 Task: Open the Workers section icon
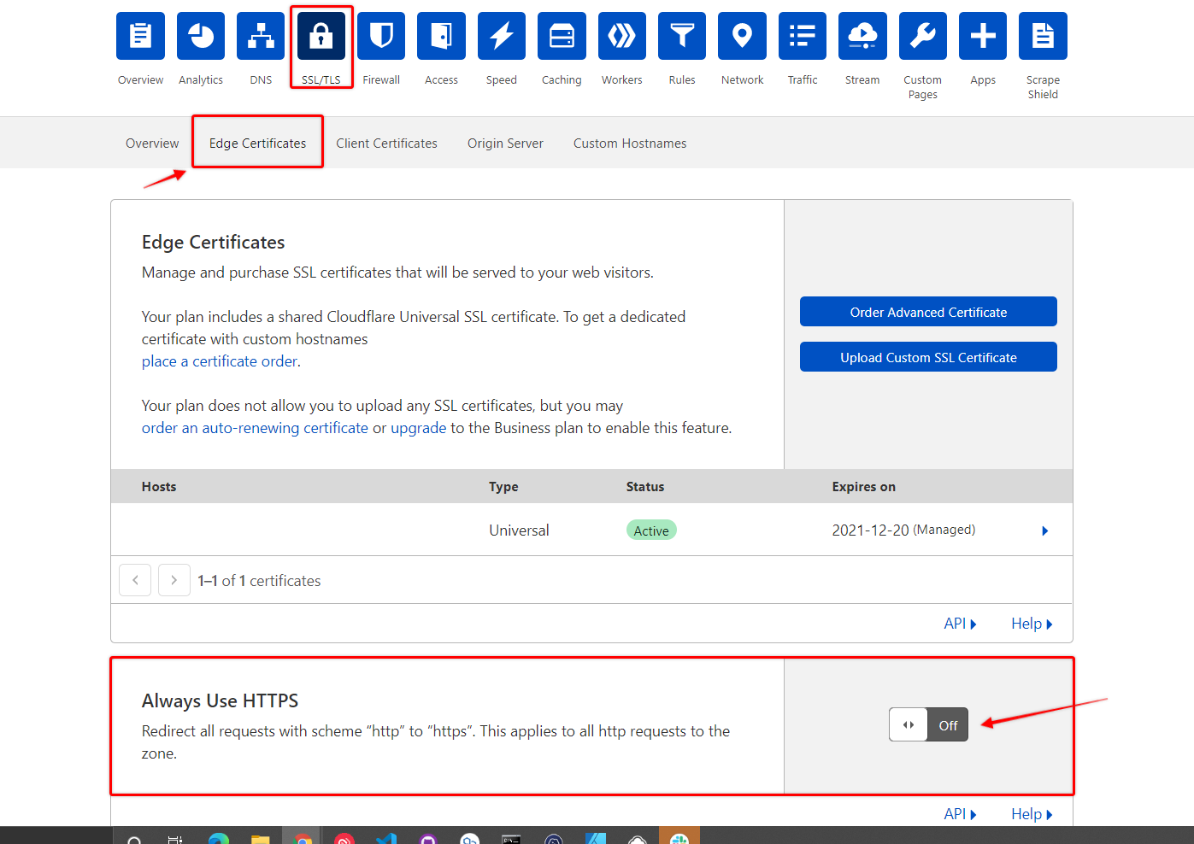click(x=622, y=36)
